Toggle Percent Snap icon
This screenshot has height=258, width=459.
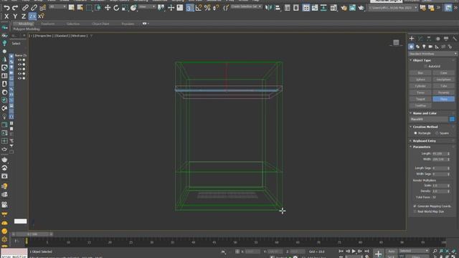pos(207,8)
